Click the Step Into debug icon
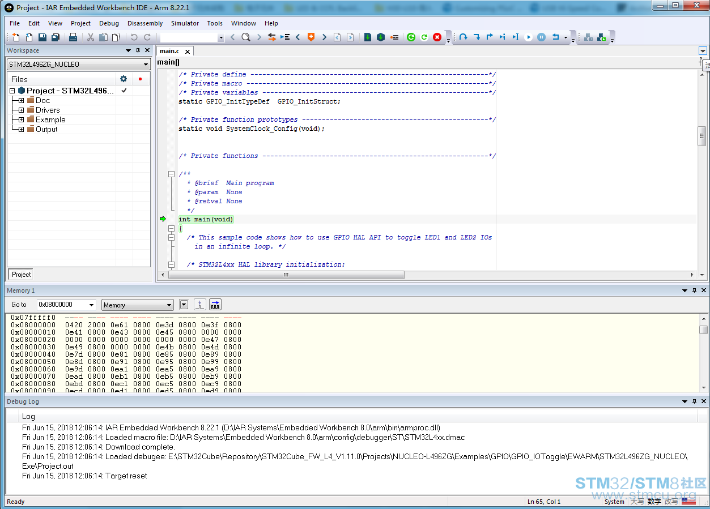 coord(477,37)
